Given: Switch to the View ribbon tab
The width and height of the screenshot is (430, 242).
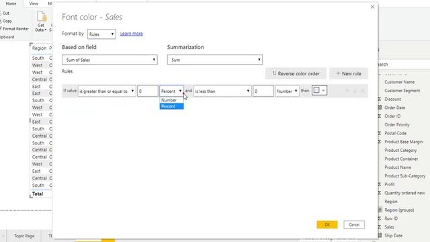Looking at the screenshot, I should [34, 3].
